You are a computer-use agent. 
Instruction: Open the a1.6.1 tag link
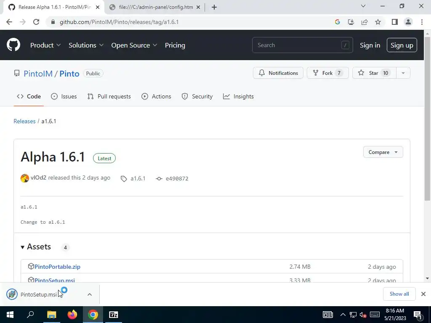(133, 178)
